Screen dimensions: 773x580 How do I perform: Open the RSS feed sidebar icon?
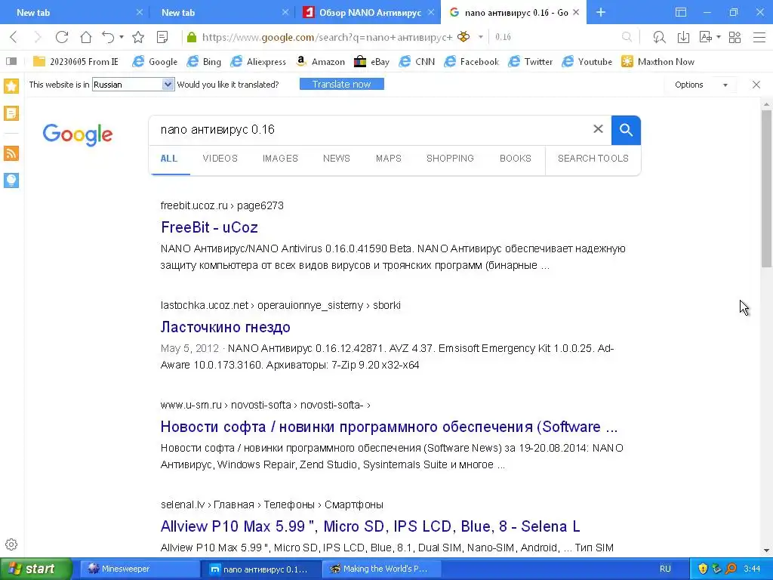point(11,153)
